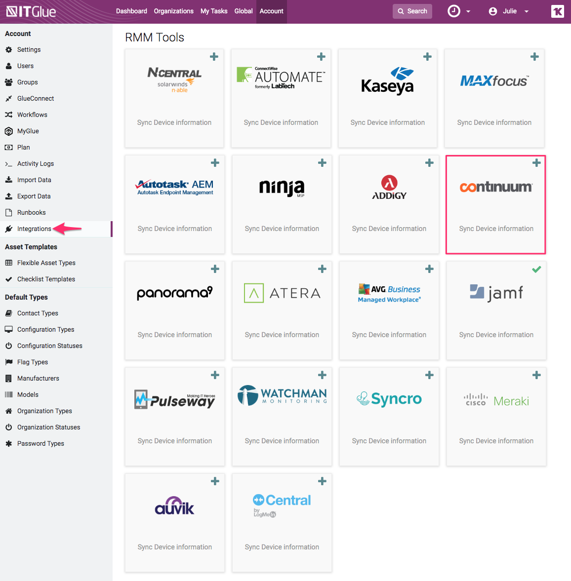
Task: Go to Export Data in sidebar
Action: 56,196
